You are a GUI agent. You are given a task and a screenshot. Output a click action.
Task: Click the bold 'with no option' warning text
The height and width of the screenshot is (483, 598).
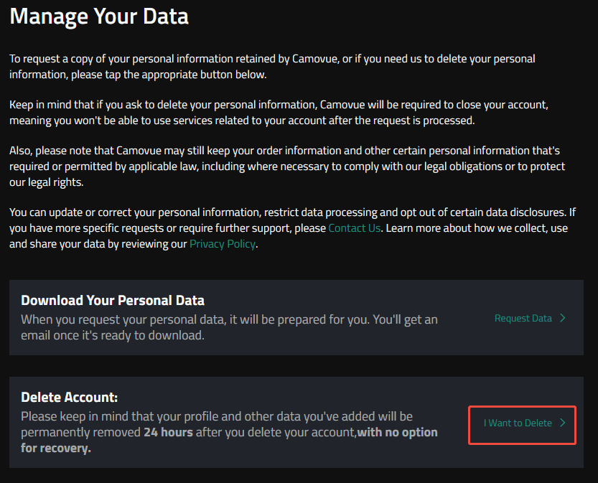coord(398,432)
